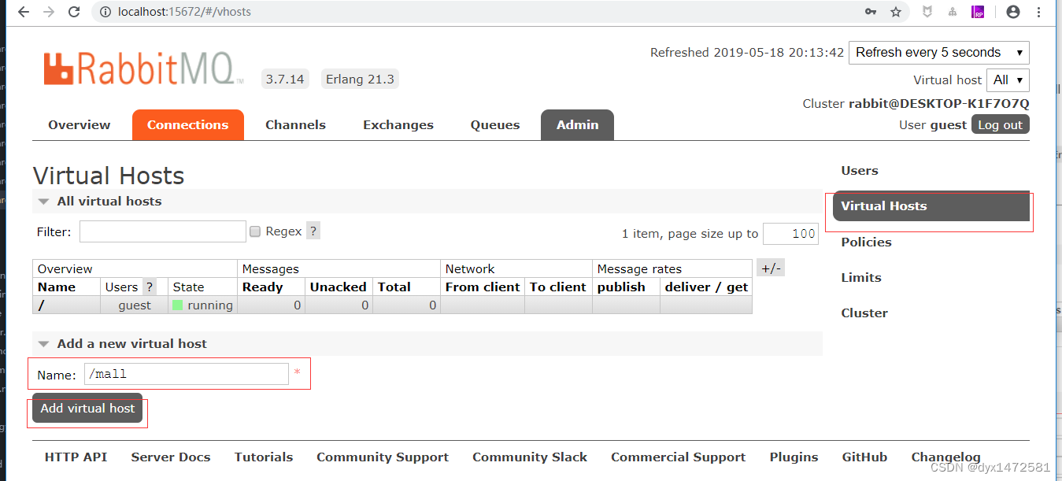The image size is (1062, 481).
Task: Click the RabbitMQ logo
Action: (x=142, y=69)
